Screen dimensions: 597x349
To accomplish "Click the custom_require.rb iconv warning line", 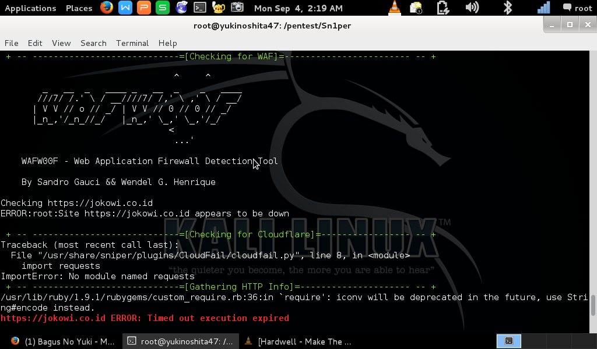I will (x=294, y=302).
